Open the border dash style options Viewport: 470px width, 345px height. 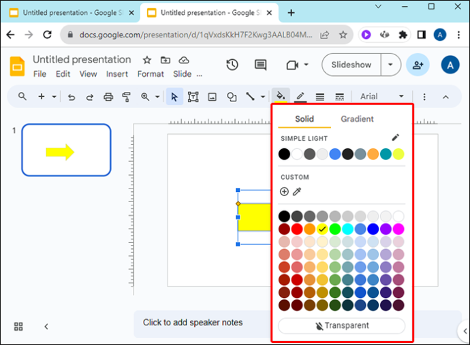pyautogui.click(x=339, y=97)
